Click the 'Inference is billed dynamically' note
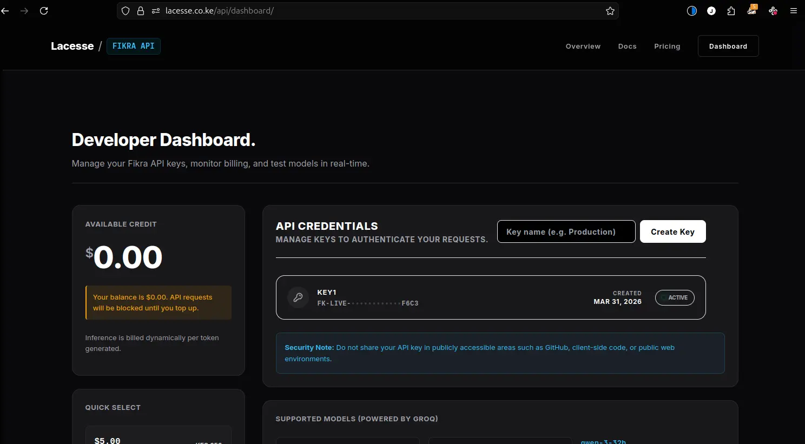The width and height of the screenshot is (805, 444). click(152, 343)
